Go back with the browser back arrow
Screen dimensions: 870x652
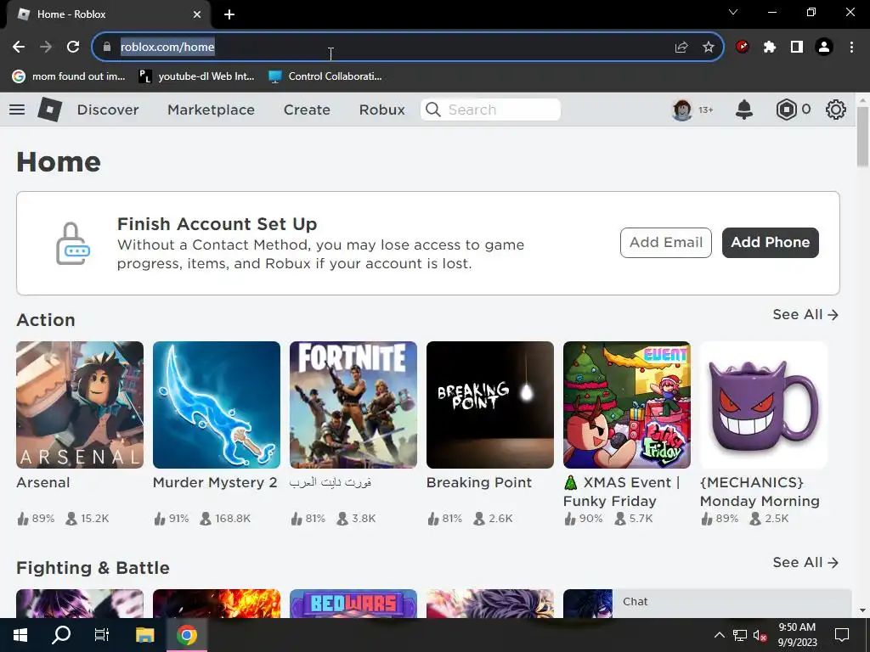pyautogui.click(x=19, y=48)
